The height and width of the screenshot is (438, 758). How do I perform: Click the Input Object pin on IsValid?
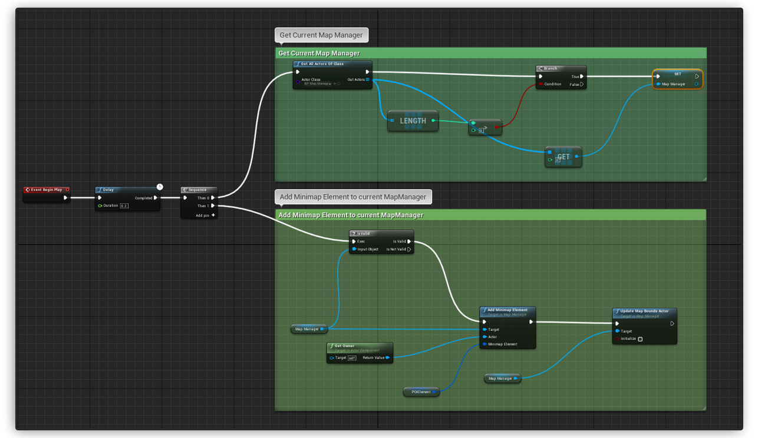[354, 249]
